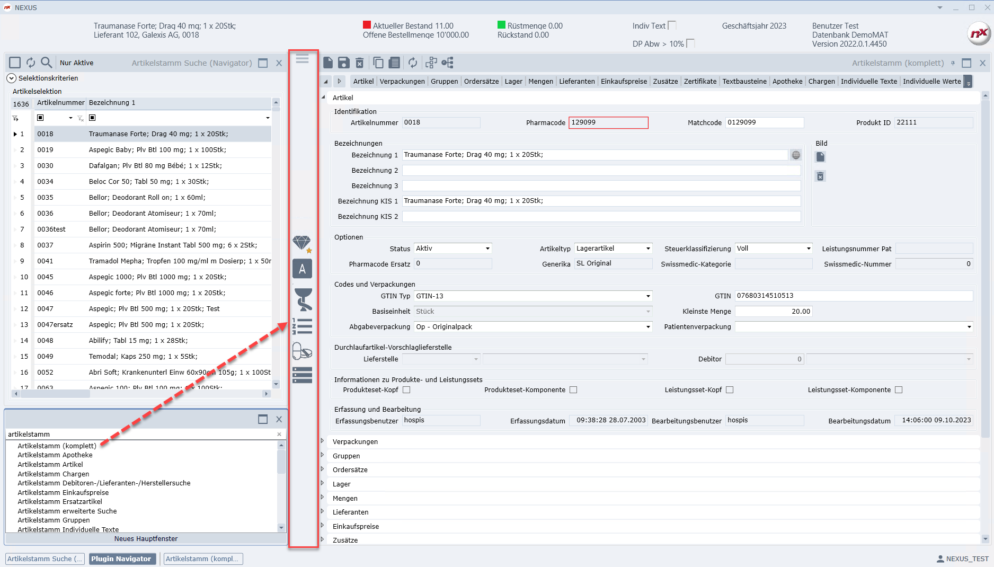Screen dimensions: 994x567
Task: Open the Status dropdown showing Aktiv
Action: point(487,249)
